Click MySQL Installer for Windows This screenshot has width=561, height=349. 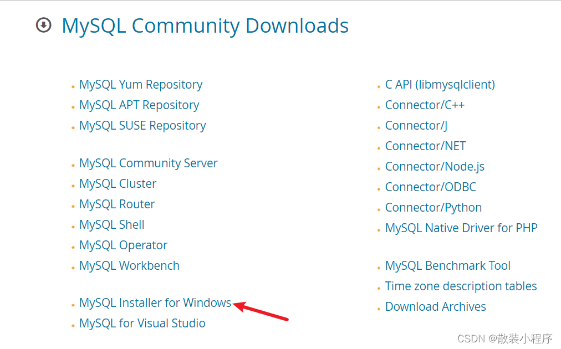pos(155,303)
